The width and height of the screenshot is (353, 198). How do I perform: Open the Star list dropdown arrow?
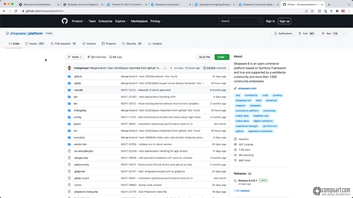coord(344,34)
